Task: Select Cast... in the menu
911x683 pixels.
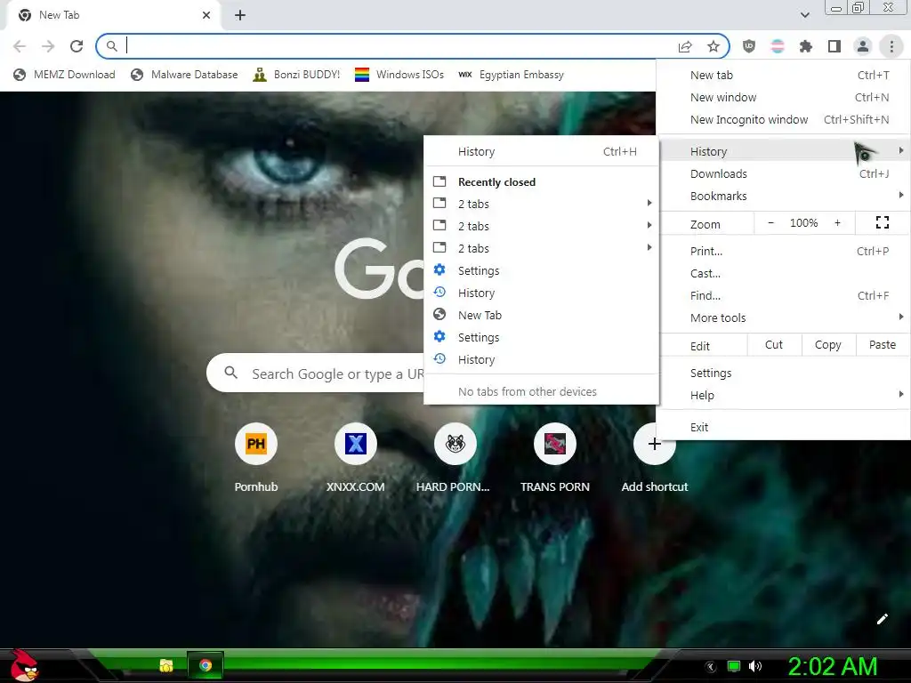Action: (783, 273)
